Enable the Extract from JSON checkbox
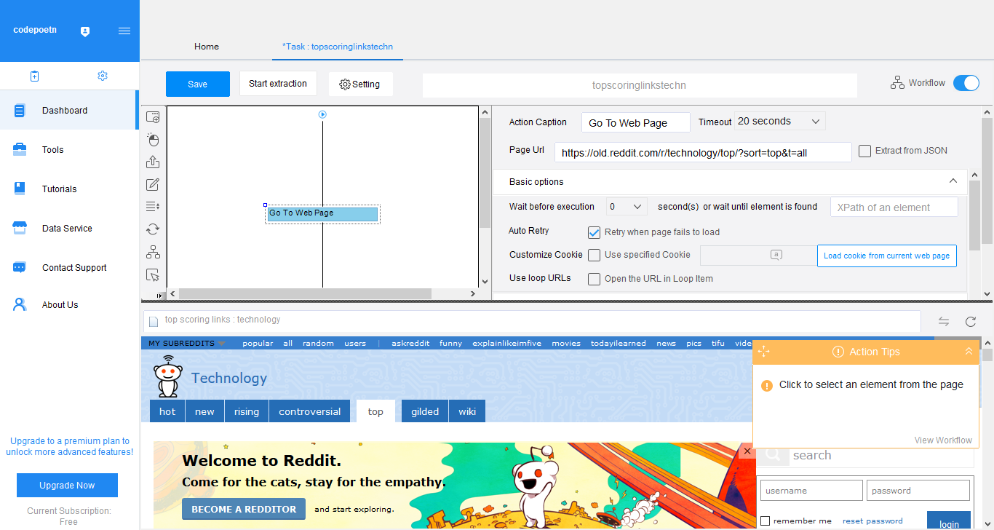 point(864,151)
